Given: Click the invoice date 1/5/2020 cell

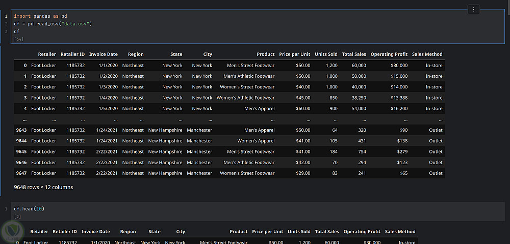Looking at the screenshot, I should [x=108, y=108].
